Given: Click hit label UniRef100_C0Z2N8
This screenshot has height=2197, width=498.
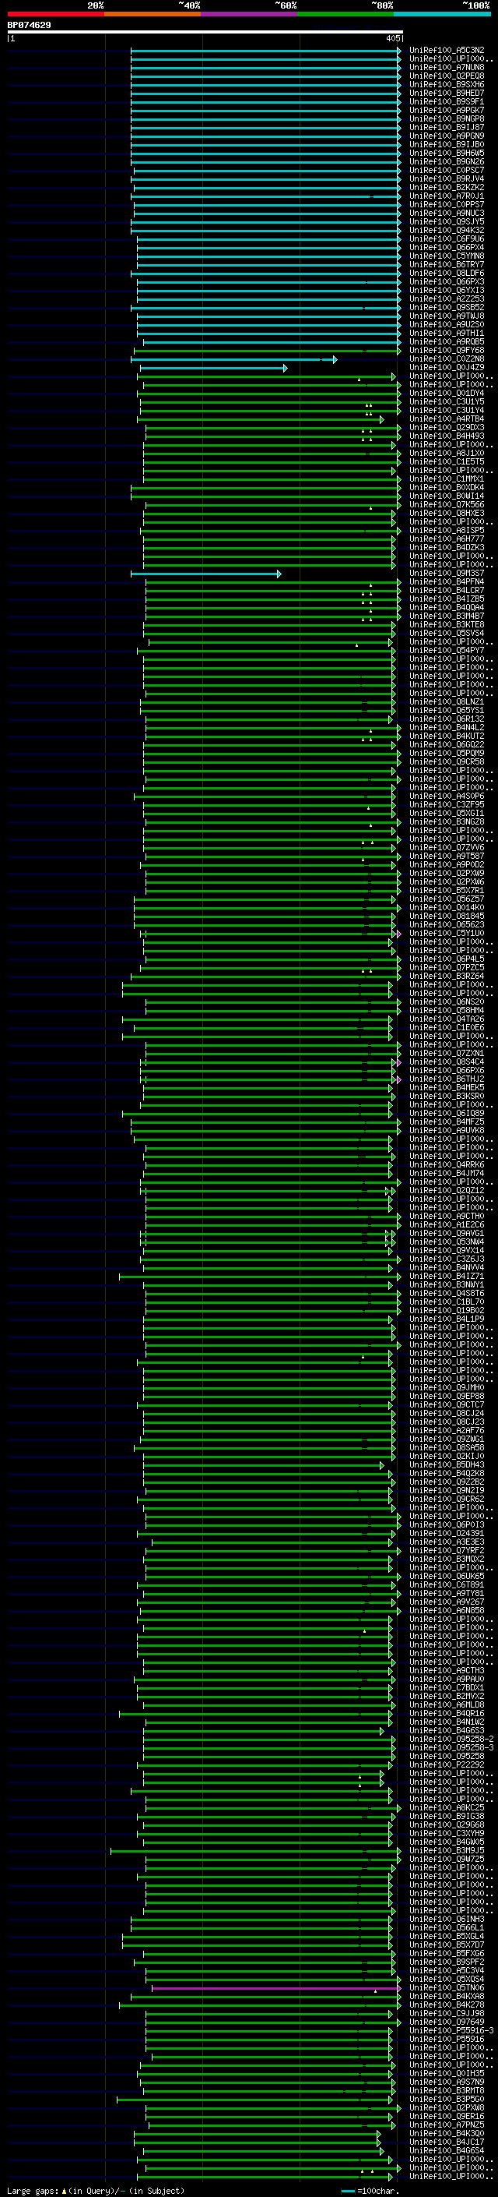Looking at the screenshot, I should pos(447,359).
